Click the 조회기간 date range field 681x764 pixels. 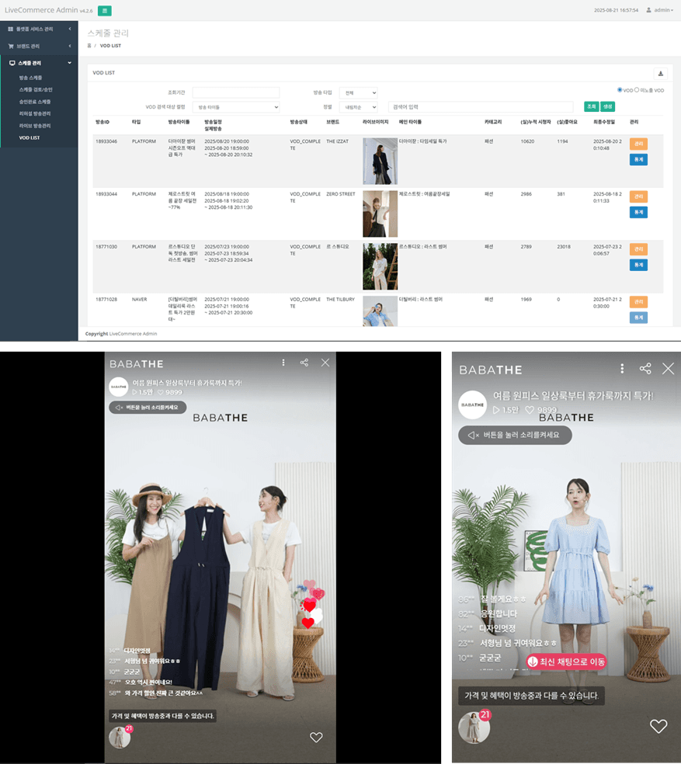tap(236, 92)
